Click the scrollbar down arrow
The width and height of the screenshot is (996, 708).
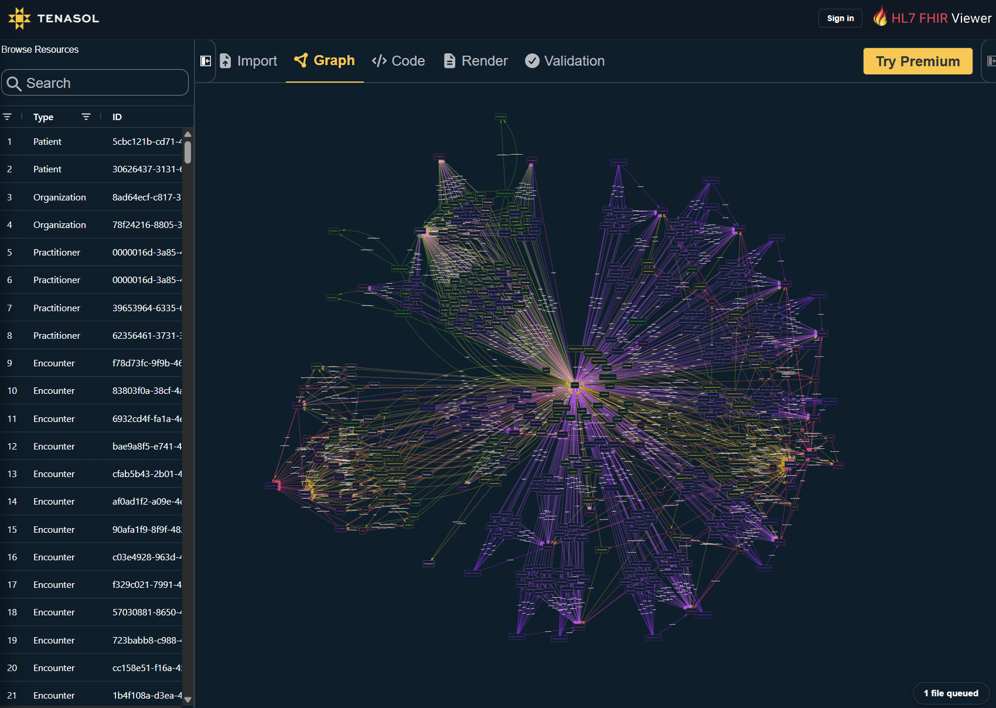[x=187, y=699]
